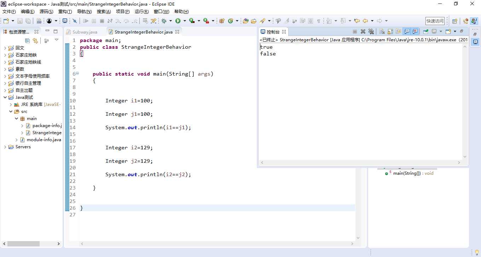Click Remove All Terminated Launches icon
The image size is (481, 257).
point(371,31)
